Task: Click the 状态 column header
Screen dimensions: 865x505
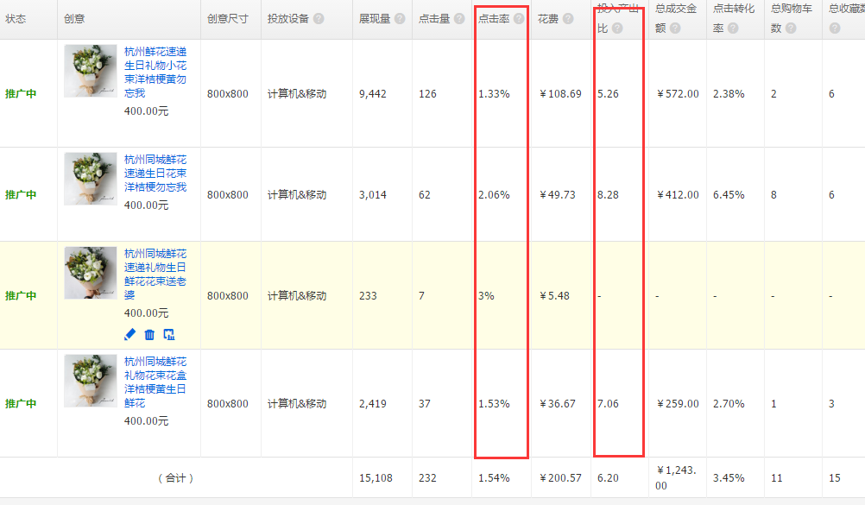Action: click(16, 19)
